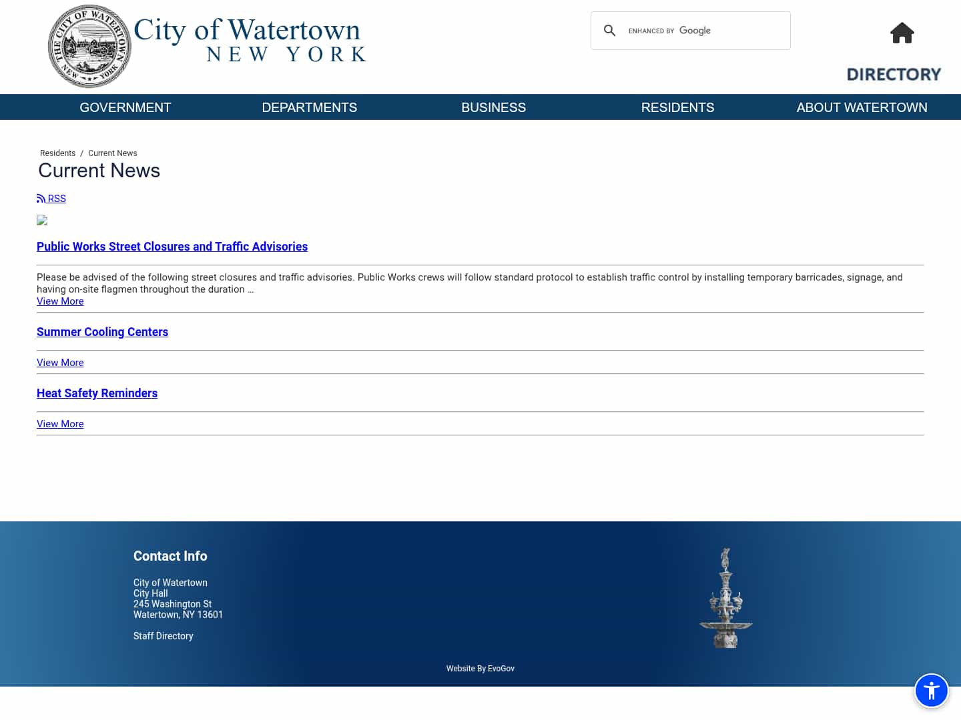Open the Staff Directory footer link
Viewport: 961px width, 720px height.
pos(164,636)
